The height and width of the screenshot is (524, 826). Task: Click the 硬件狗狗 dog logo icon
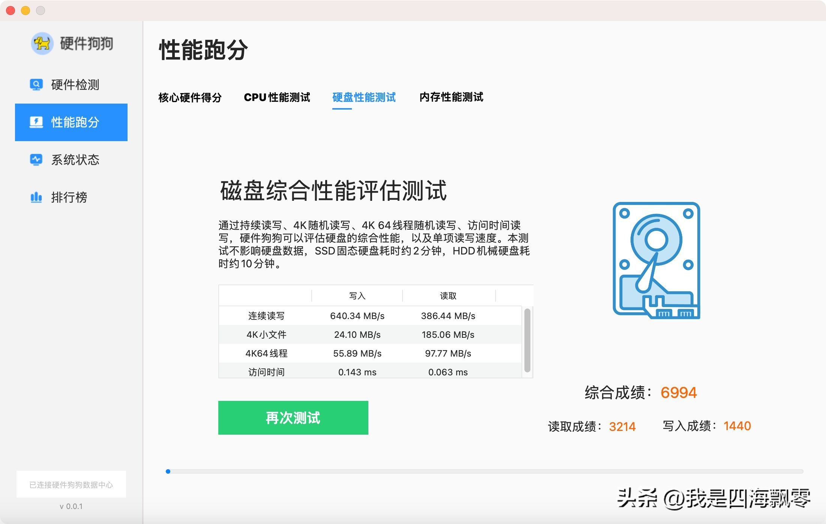pos(42,44)
